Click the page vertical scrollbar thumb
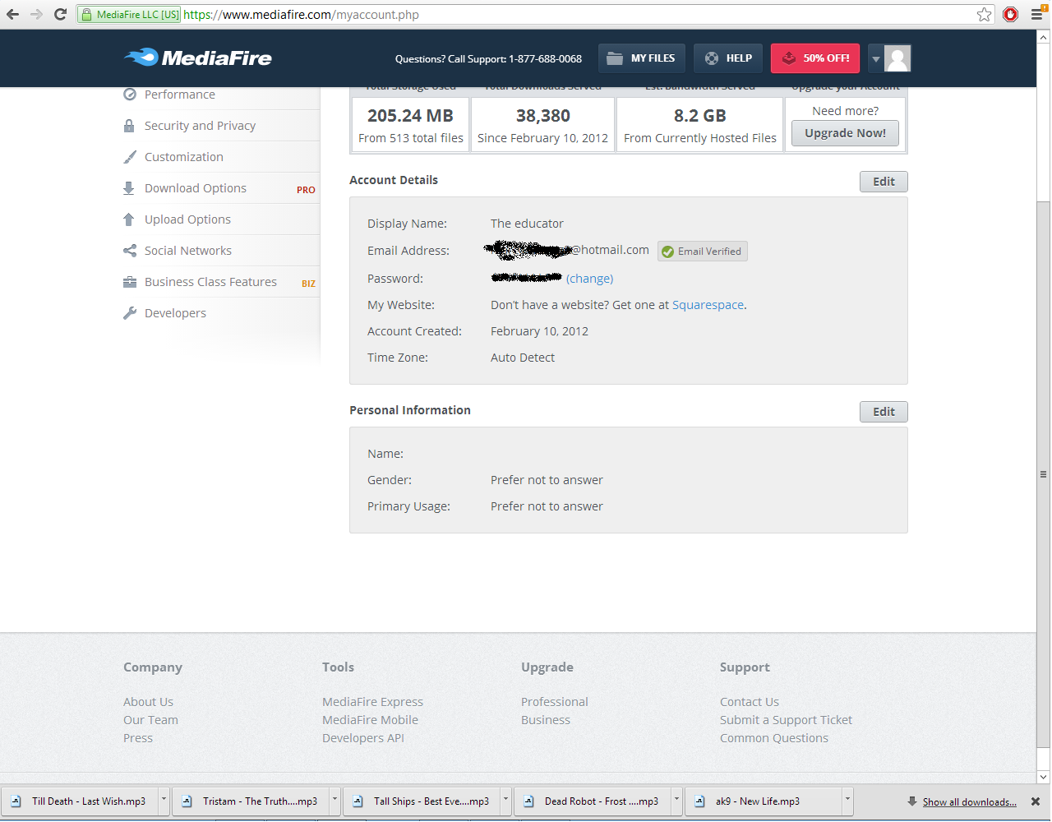 coord(1043,474)
